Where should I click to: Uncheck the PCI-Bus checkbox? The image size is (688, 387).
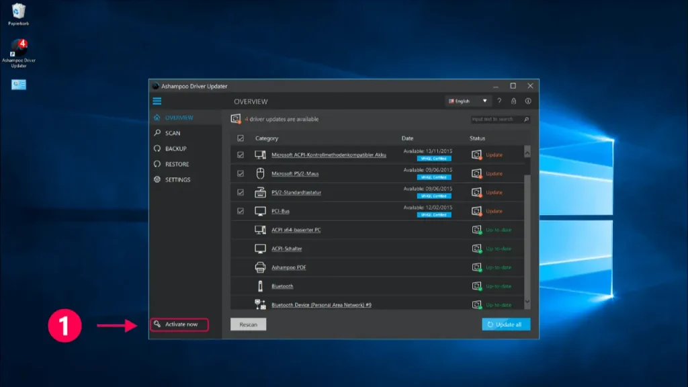pos(241,211)
